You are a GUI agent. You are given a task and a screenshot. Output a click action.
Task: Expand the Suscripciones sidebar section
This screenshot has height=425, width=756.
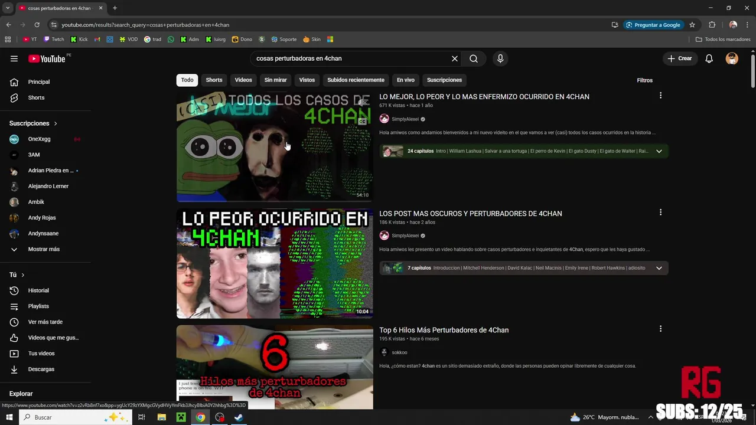click(x=34, y=123)
